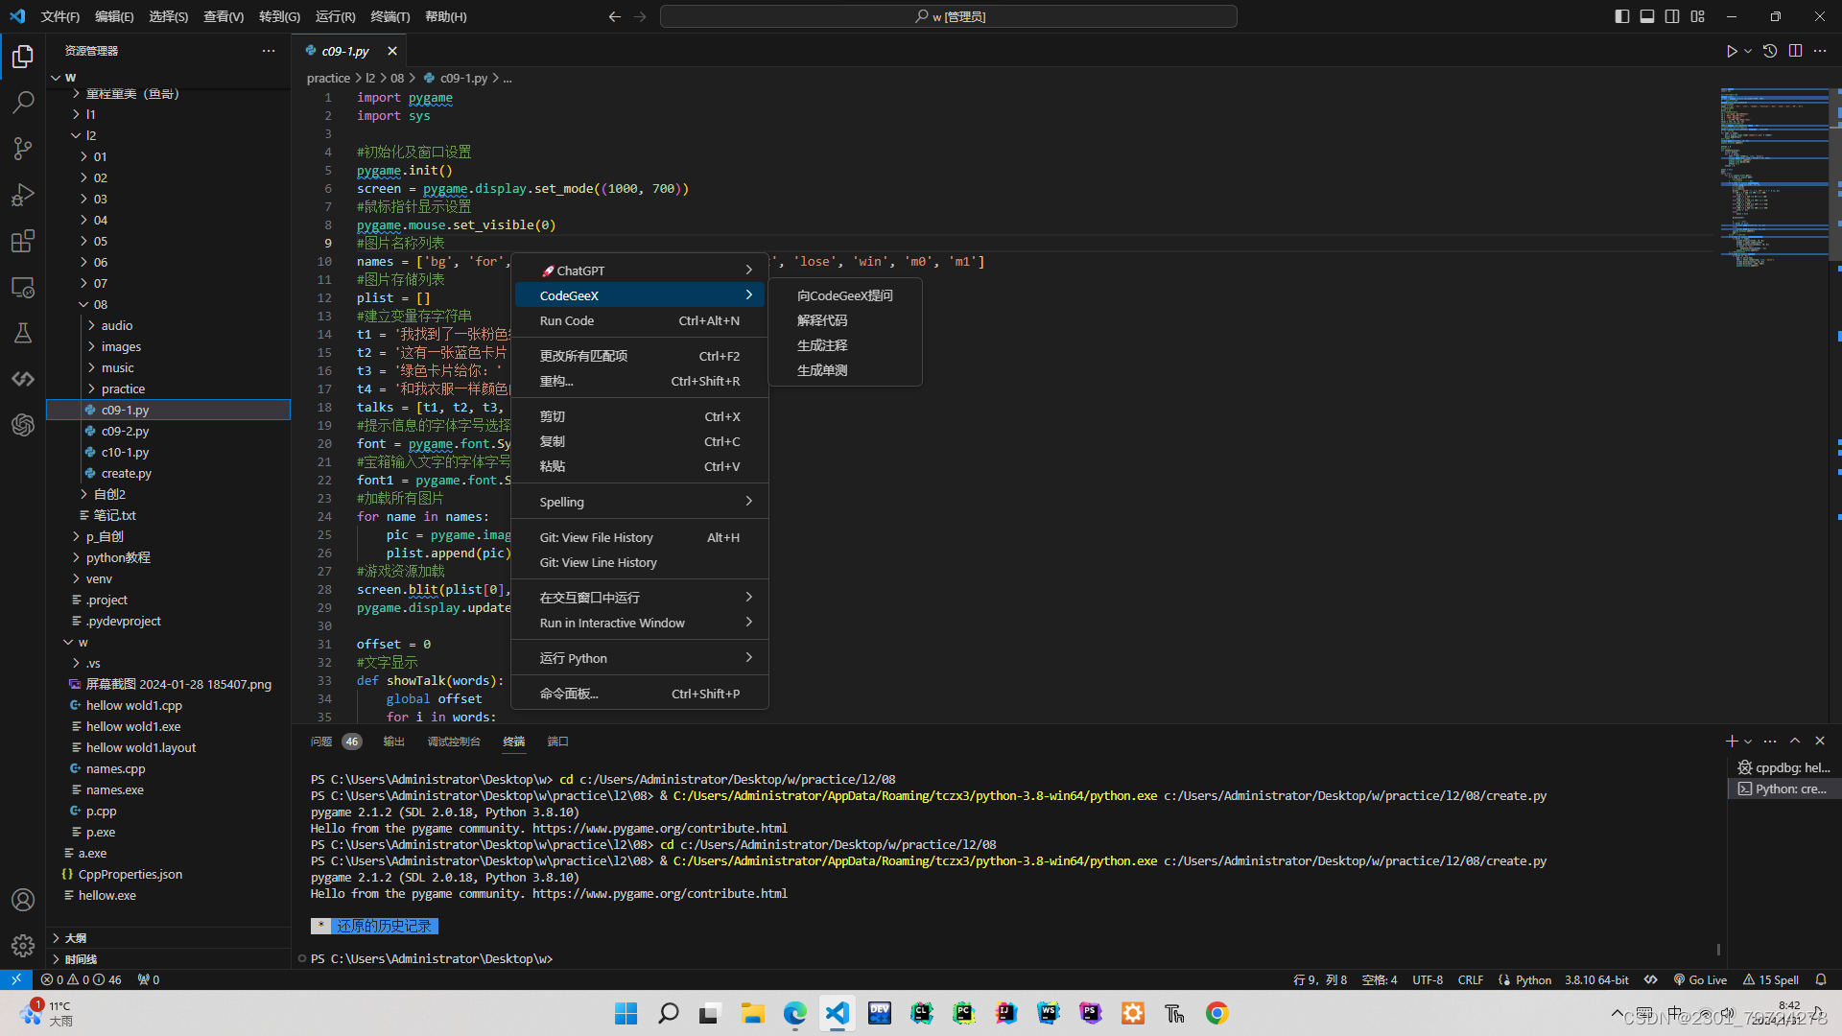Toggle the secondary sidebar visibility

(1671, 16)
